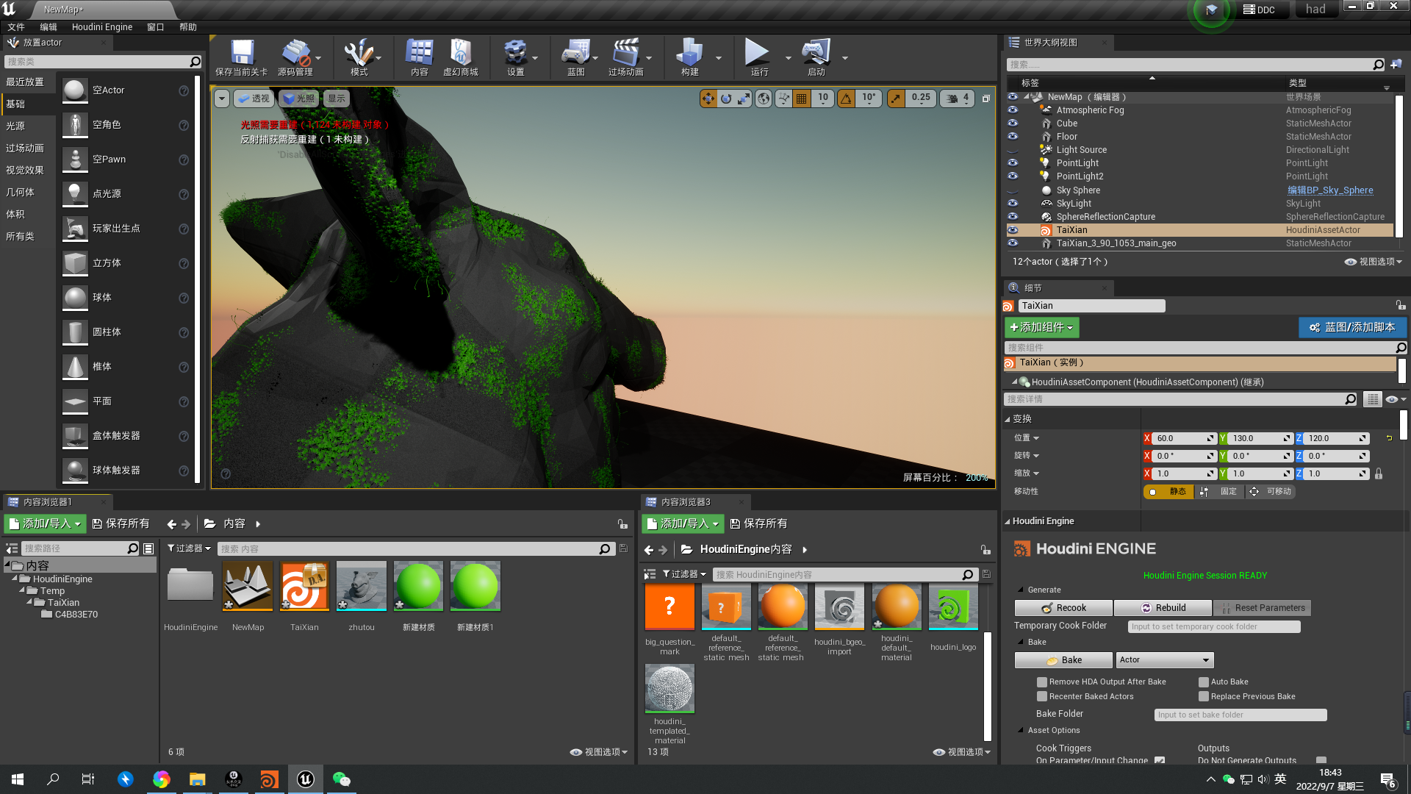The image size is (1411, 794).
Task: Toggle grid snapping in the viewport toolbar
Action: [x=801, y=98]
